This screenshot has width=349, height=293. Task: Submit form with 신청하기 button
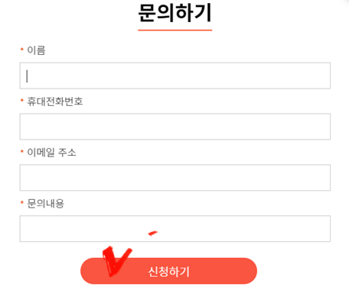pos(168,271)
